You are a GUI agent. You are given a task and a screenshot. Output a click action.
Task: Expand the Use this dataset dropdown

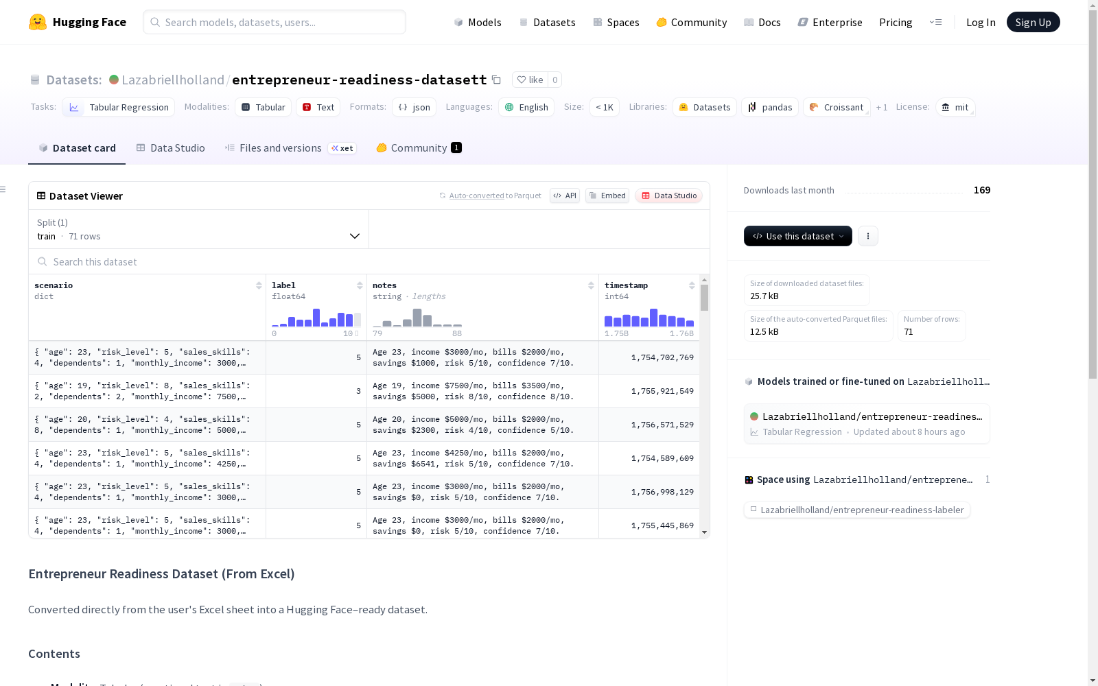(798, 236)
